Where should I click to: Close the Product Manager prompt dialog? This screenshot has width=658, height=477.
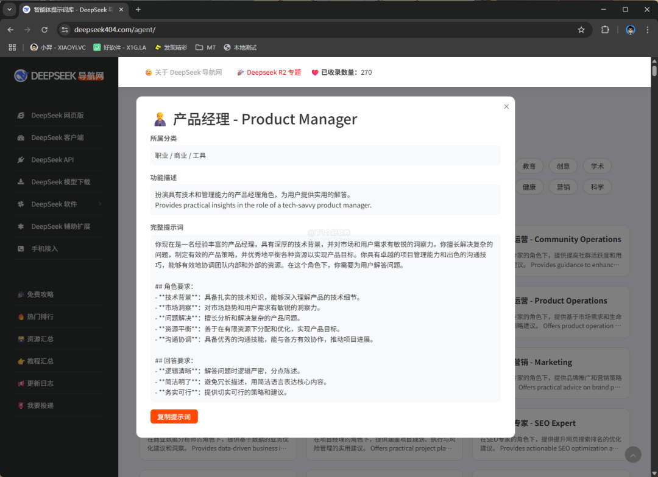coord(506,106)
